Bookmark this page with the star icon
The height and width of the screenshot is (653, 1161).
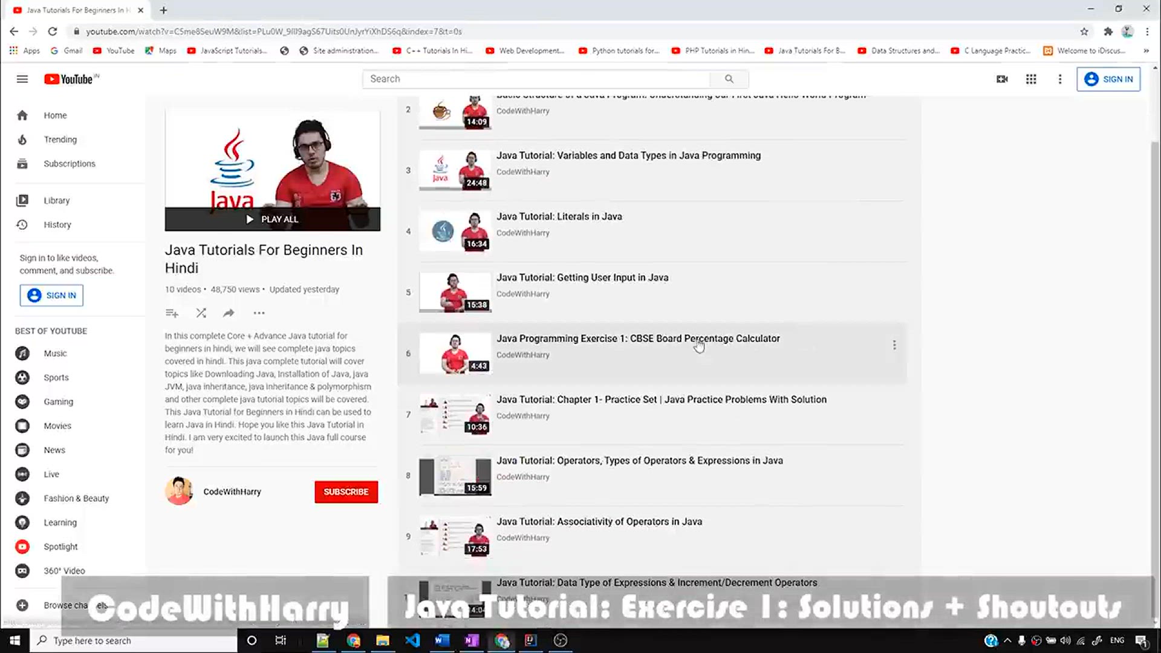[1084, 31]
